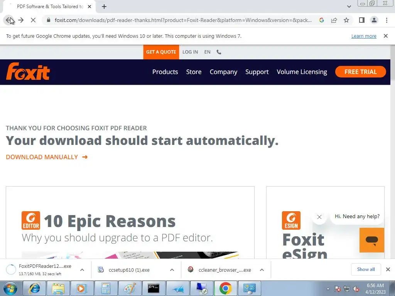Open Calculator taskbar icon
This screenshot has height=296, width=395.
pyautogui.click(x=106, y=288)
